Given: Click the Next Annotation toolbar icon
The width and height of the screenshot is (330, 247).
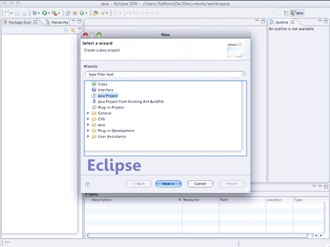Looking at the screenshot, I should pos(115,13).
